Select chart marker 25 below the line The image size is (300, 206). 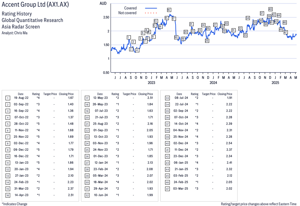tap(207, 41)
